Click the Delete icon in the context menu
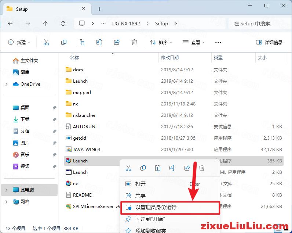This screenshot has height=233, width=292. [201, 168]
